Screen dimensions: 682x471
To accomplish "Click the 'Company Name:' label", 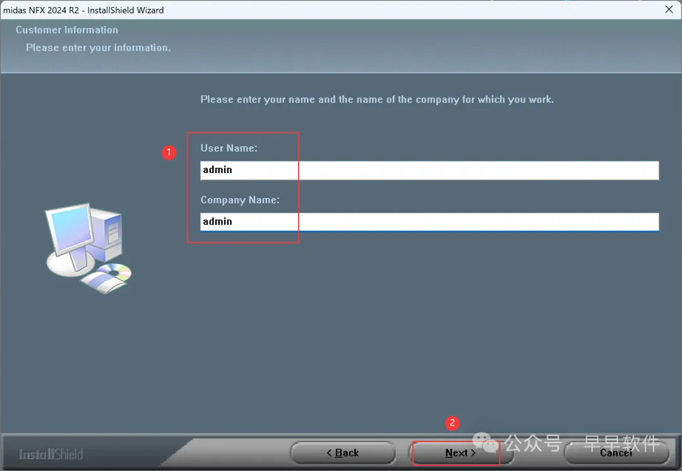I will (240, 200).
